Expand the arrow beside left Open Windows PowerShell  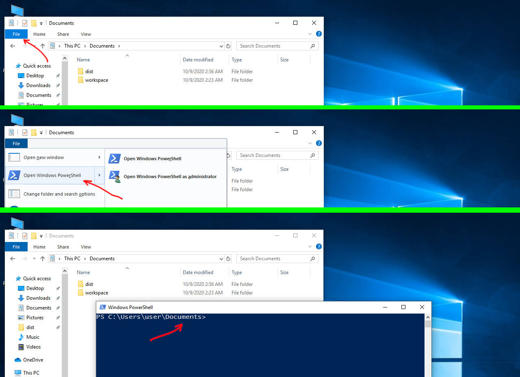[99, 175]
